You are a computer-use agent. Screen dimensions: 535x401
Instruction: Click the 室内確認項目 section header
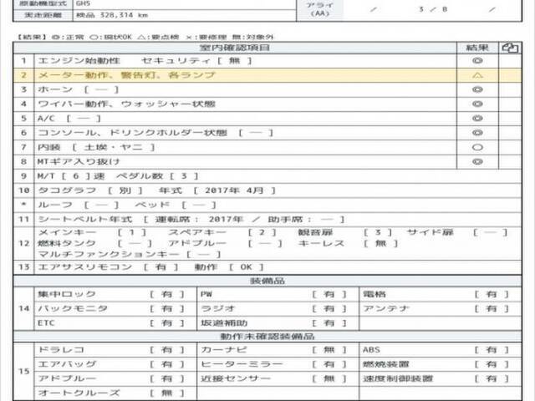pyautogui.click(x=244, y=48)
